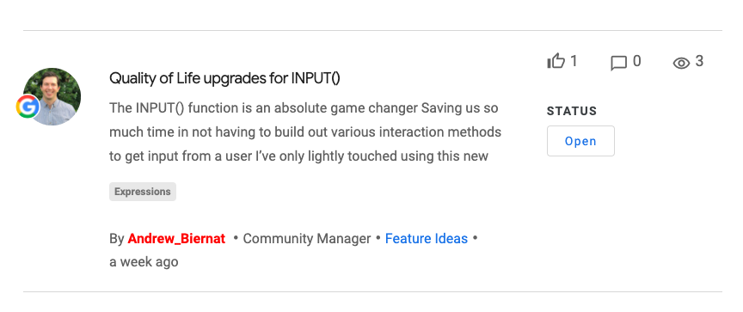Open Andrew_Biernat's profile photo
This screenshot has height=312, width=743.
click(52, 96)
